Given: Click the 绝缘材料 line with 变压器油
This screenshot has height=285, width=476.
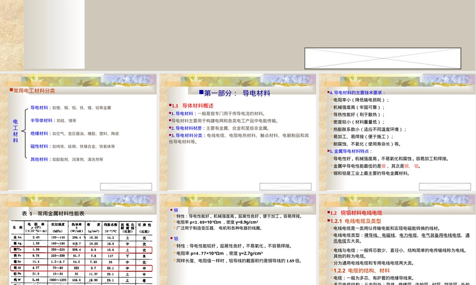Looking at the screenshot, I should click(x=75, y=133).
